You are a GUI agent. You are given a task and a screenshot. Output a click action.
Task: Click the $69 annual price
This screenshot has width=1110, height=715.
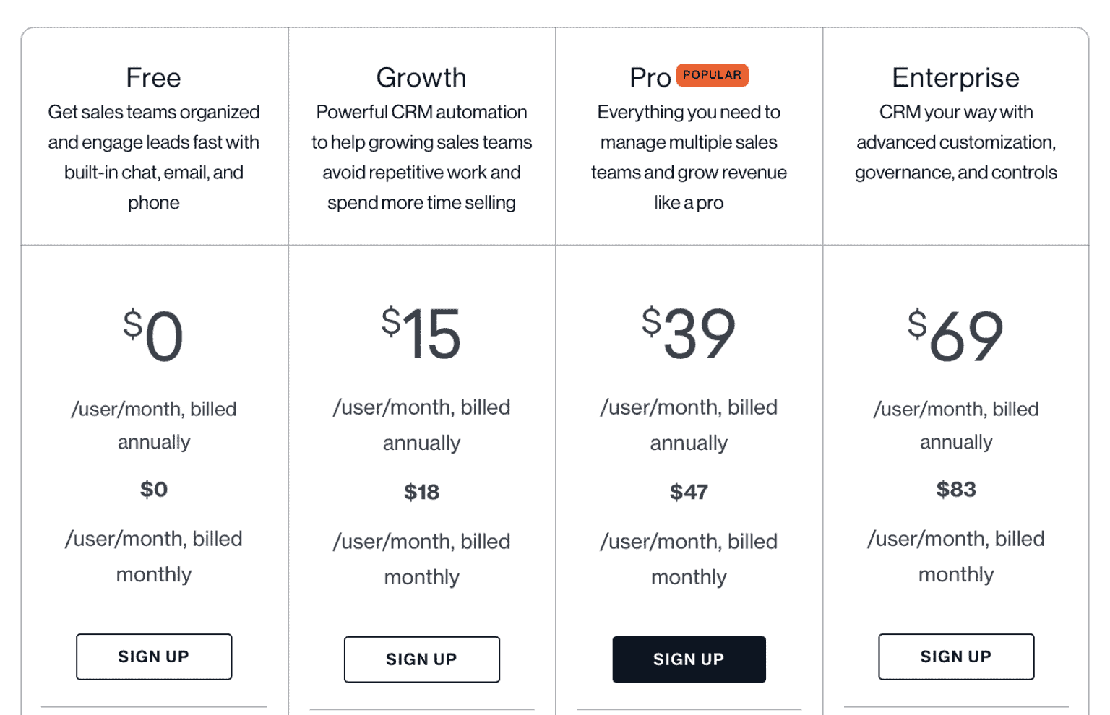(x=955, y=334)
